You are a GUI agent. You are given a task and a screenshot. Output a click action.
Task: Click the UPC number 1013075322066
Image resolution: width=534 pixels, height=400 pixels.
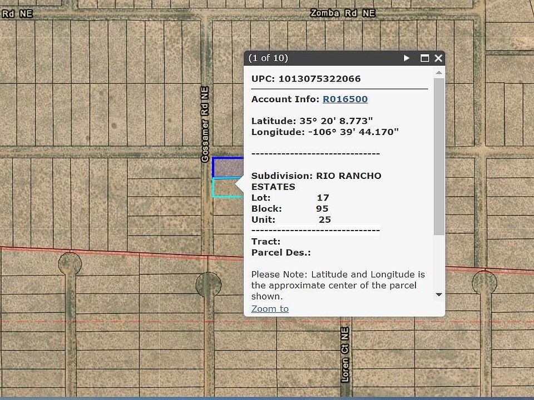pos(319,79)
